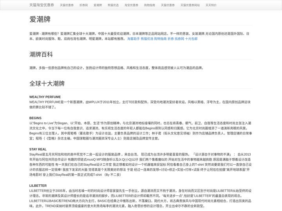Select the 爱潮牌 nav item
This screenshot has width=282, height=211.
(x=98, y=5)
